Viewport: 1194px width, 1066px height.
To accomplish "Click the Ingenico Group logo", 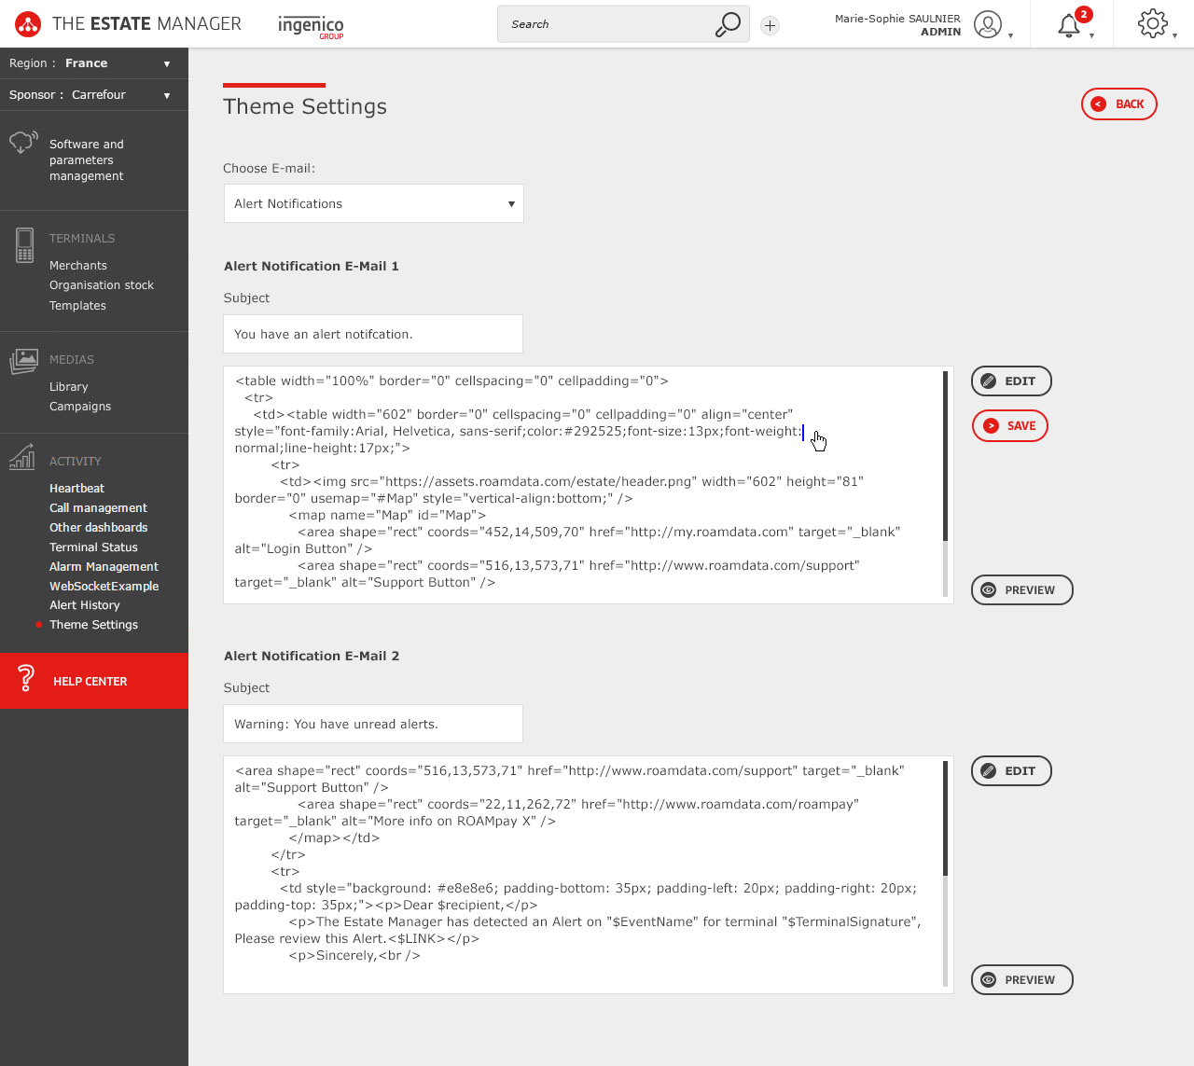I will click(312, 26).
